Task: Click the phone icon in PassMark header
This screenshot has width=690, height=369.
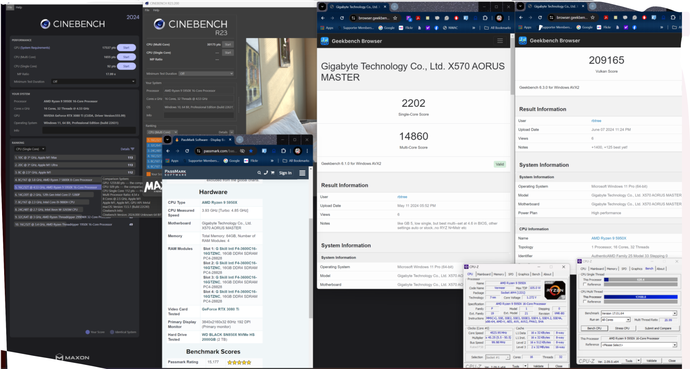Action: 266,173
